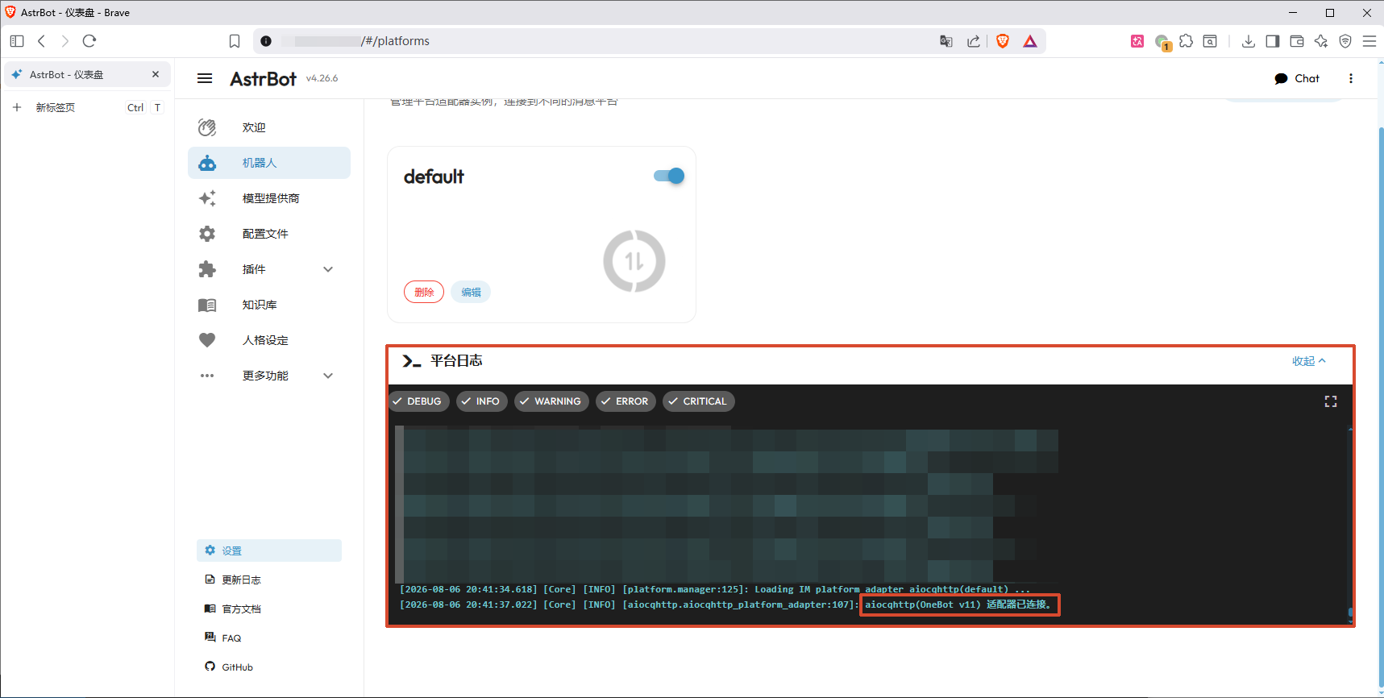Delete the default platform with 删除

click(424, 292)
